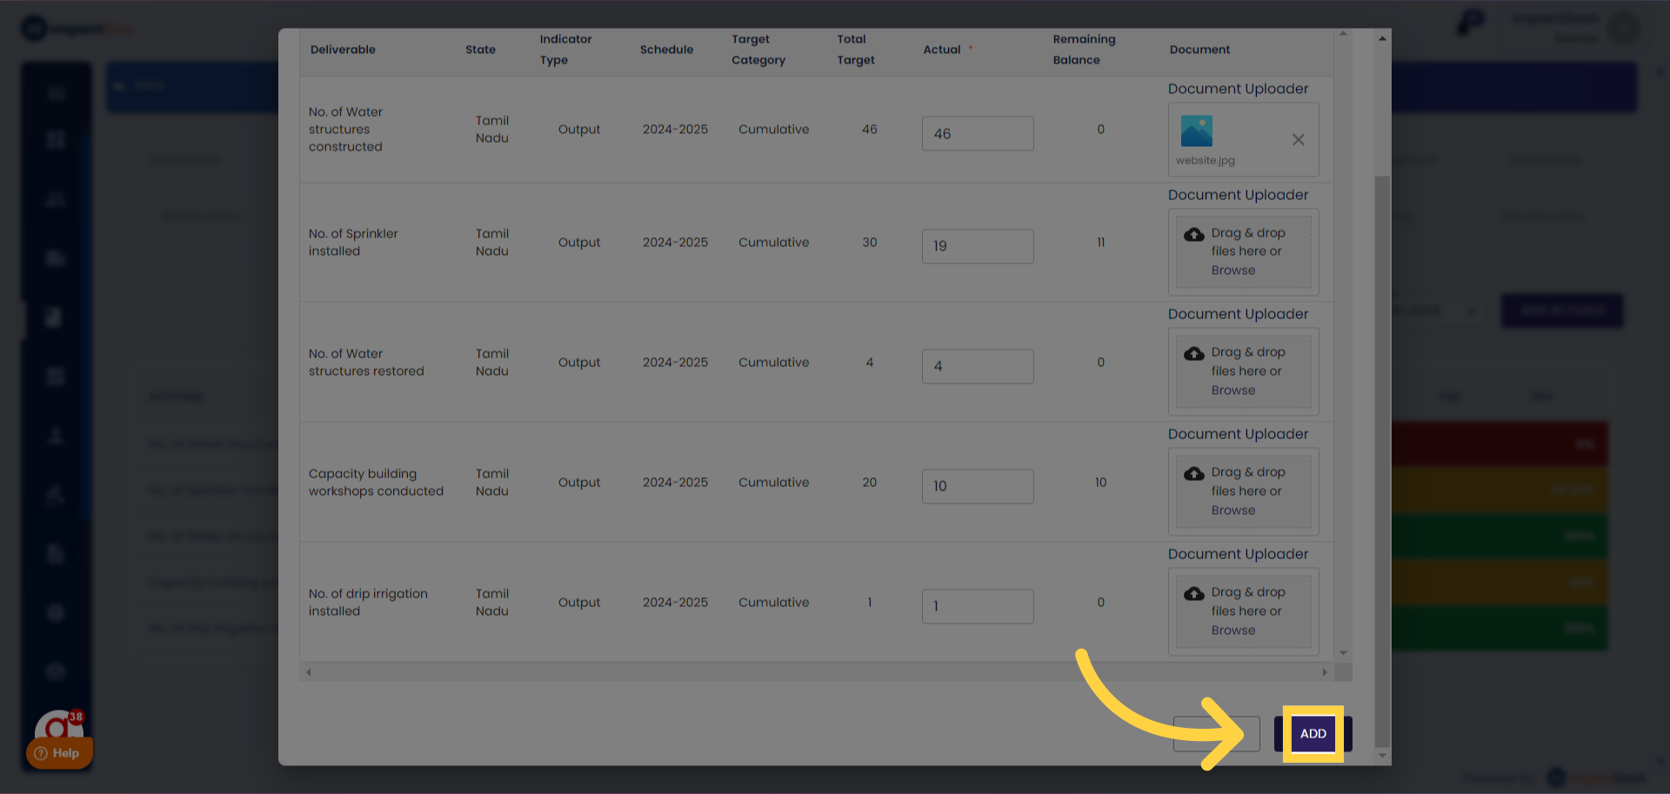The height and width of the screenshot is (794, 1670).
Task: Click Document Uploader label above website.jpg
Action: 1238,89
